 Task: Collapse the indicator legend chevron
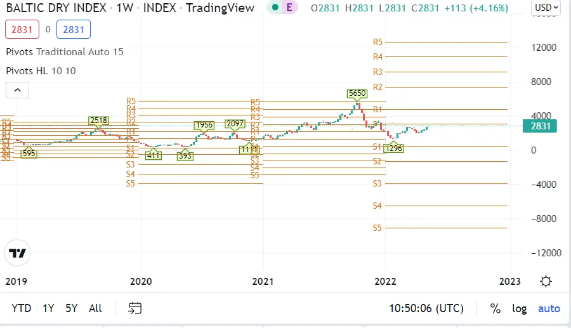coord(18,91)
